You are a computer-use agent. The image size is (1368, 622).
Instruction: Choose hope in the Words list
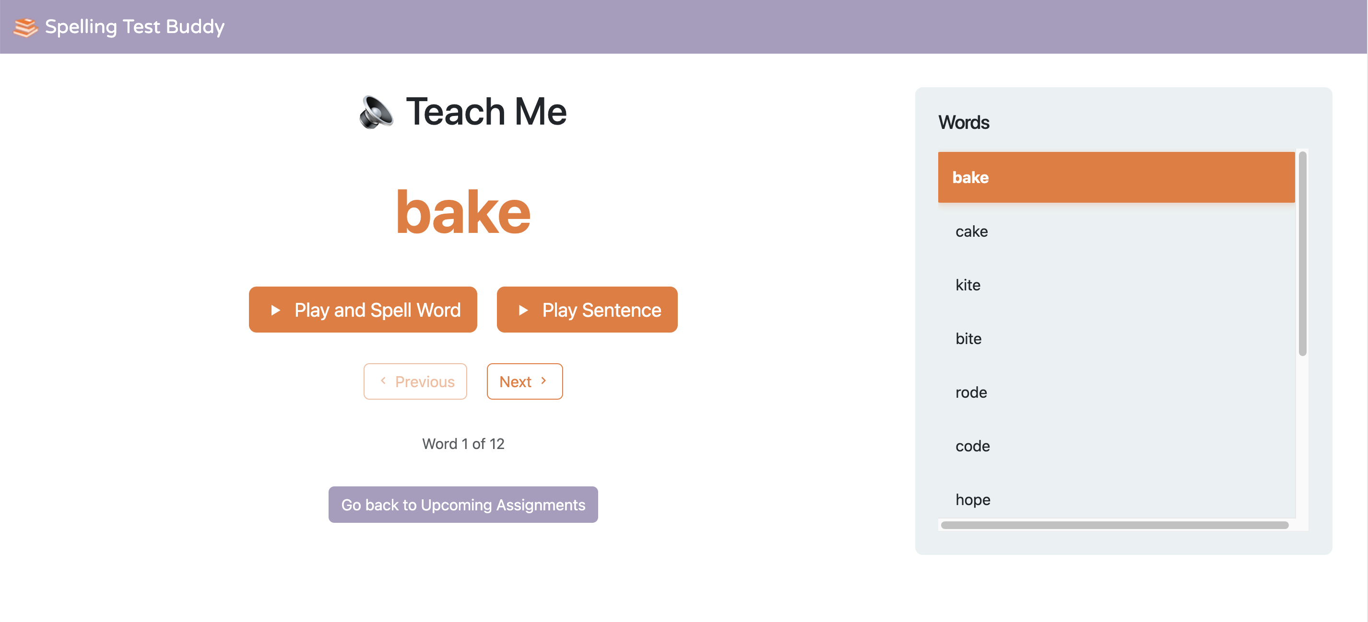[x=972, y=499]
